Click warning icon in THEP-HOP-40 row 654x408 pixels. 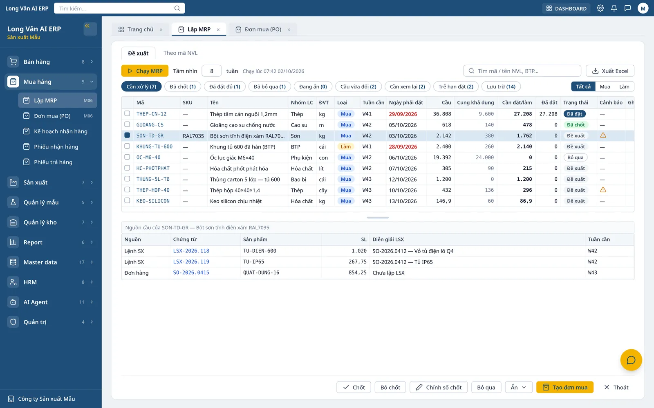click(x=603, y=190)
